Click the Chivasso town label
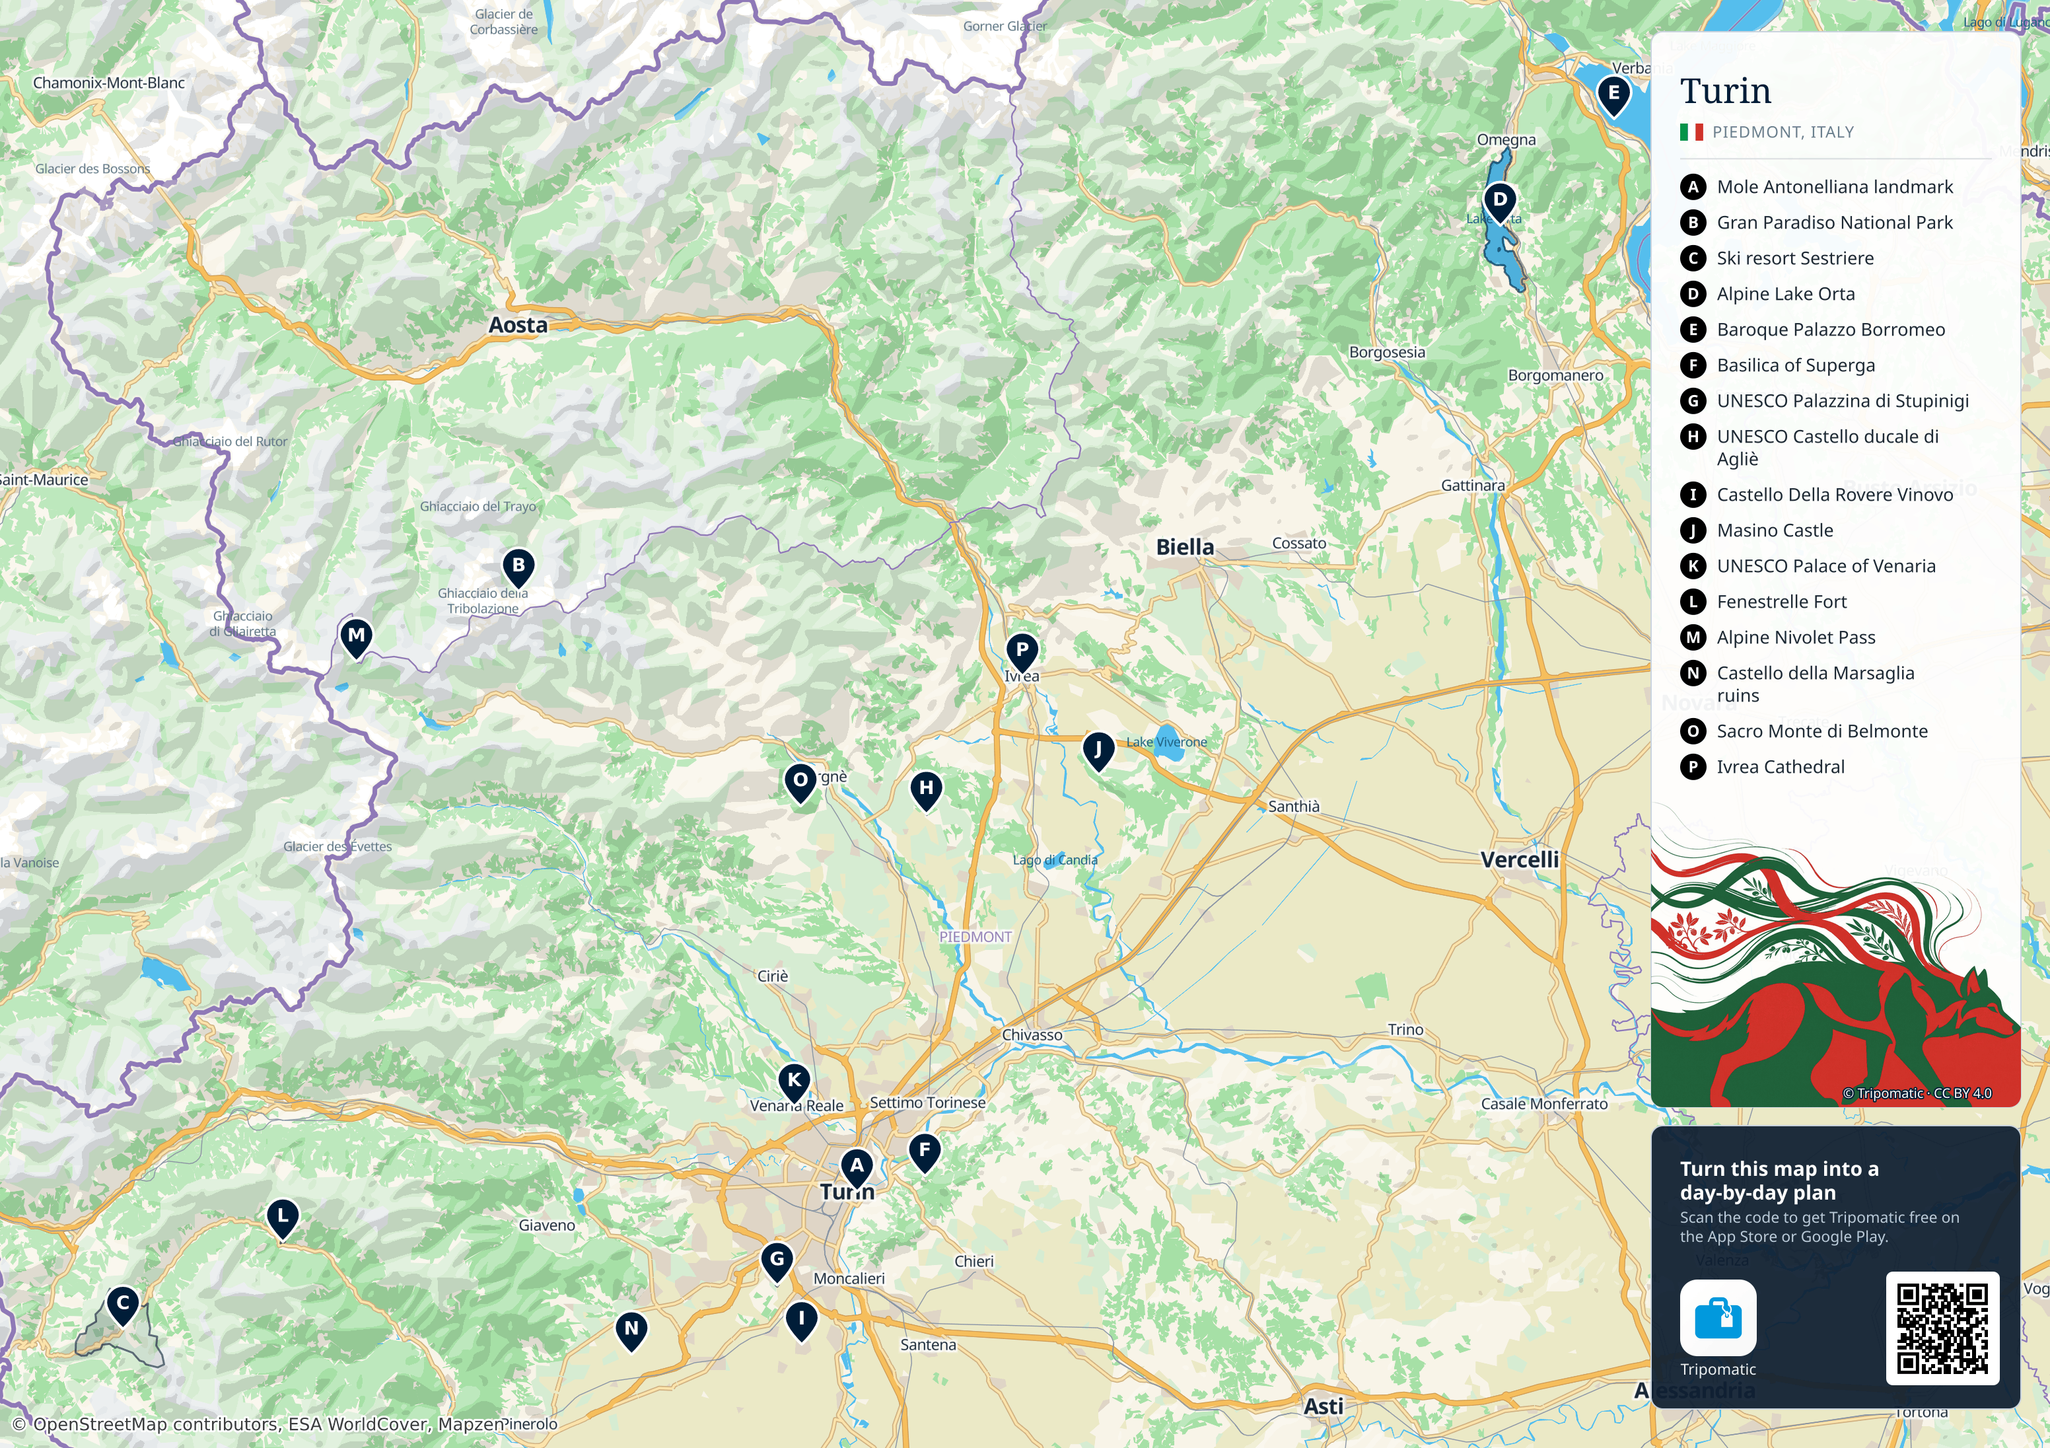The image size is (2050, 1448). tap(1032, 1034)
